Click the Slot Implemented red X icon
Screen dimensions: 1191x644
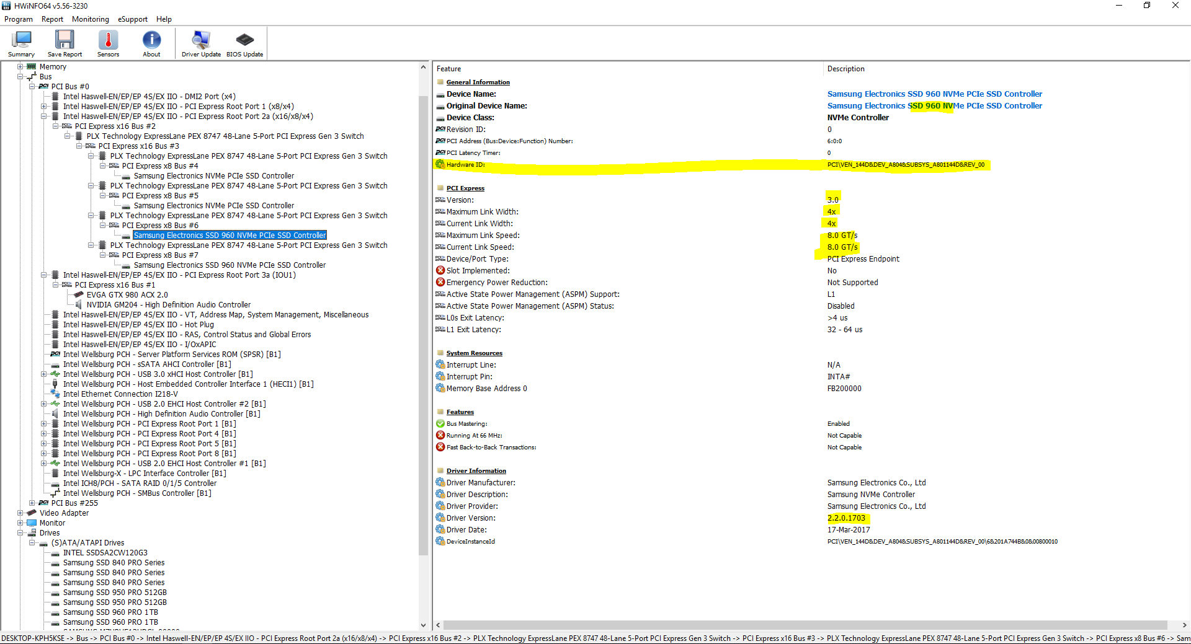[440, 270]
